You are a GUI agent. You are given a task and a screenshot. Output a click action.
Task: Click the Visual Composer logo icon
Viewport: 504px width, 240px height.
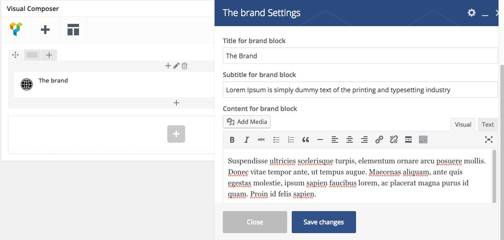pos(16,30)
